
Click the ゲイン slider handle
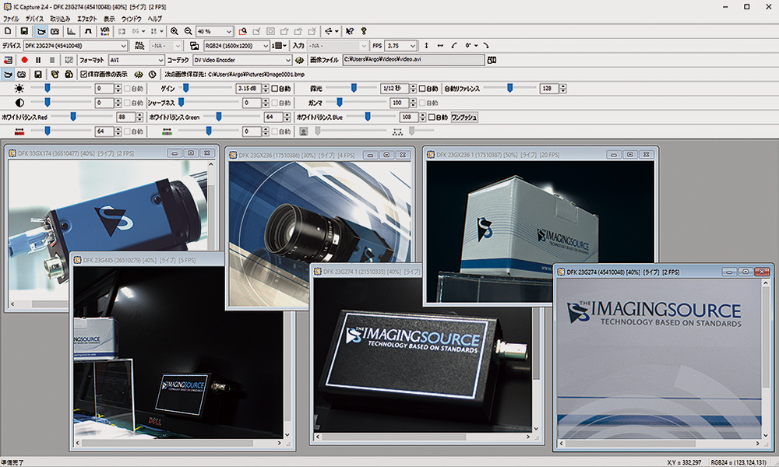(185, 88)
